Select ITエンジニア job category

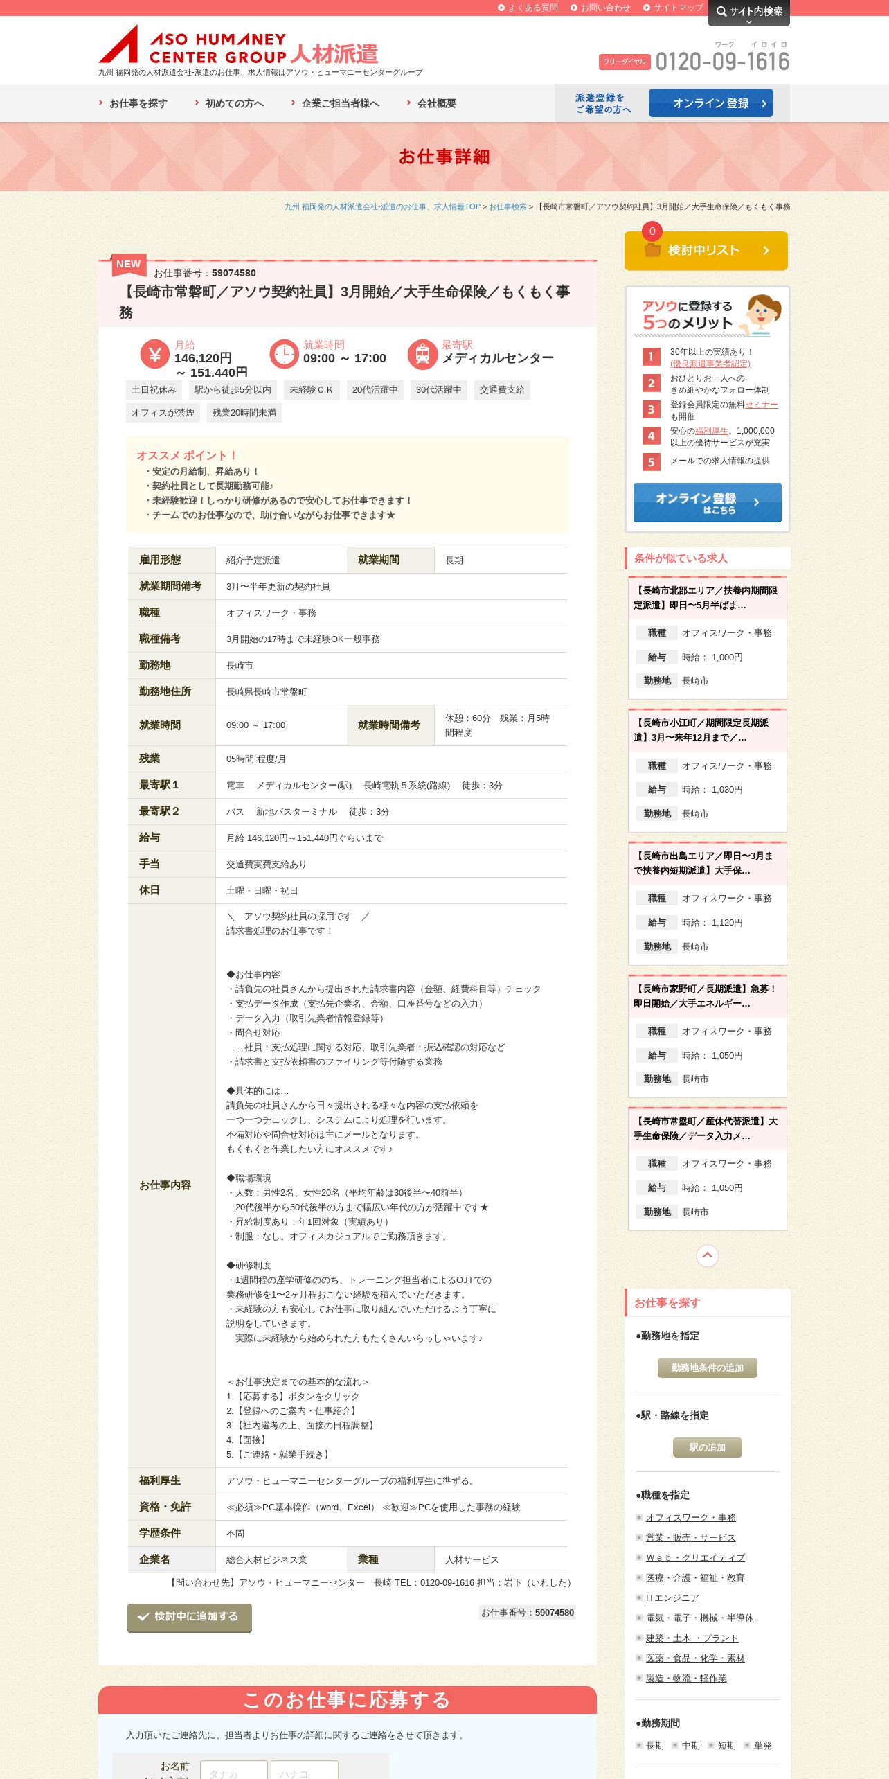click(x=672, y=1597)
